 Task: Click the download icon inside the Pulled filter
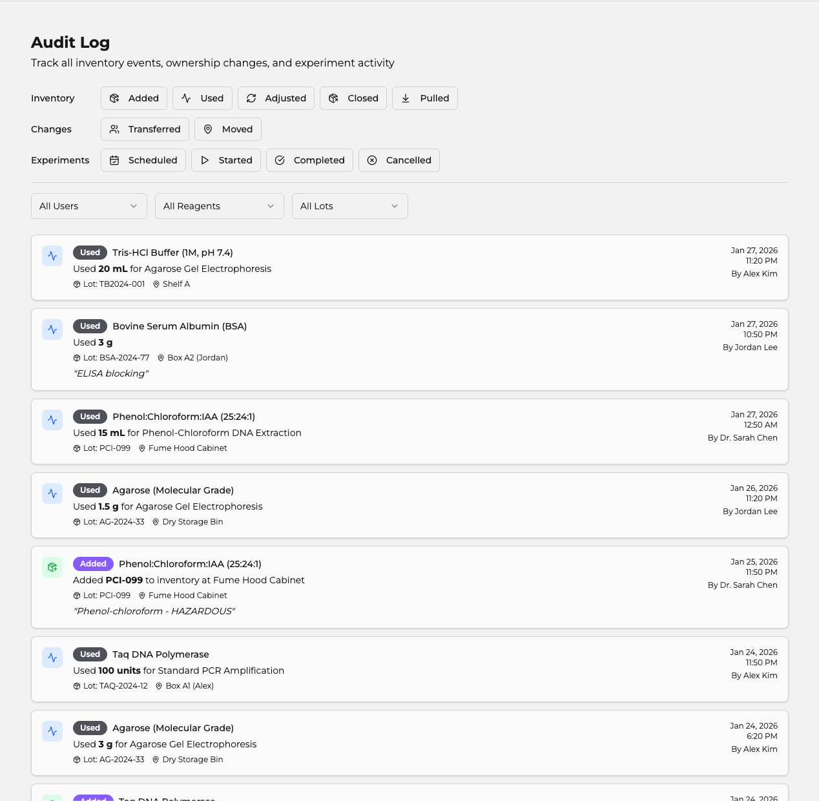coord(406,98)
